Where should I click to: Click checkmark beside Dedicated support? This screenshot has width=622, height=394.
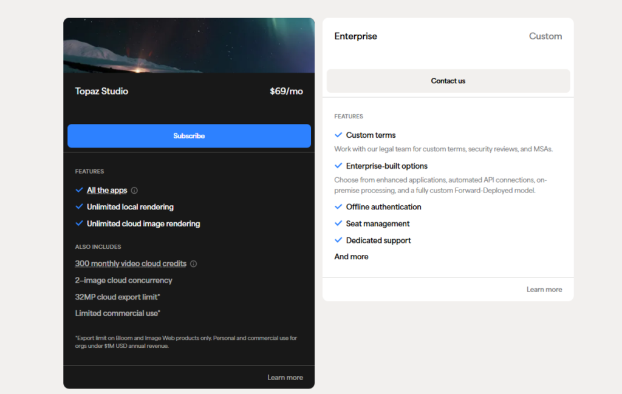338,240
